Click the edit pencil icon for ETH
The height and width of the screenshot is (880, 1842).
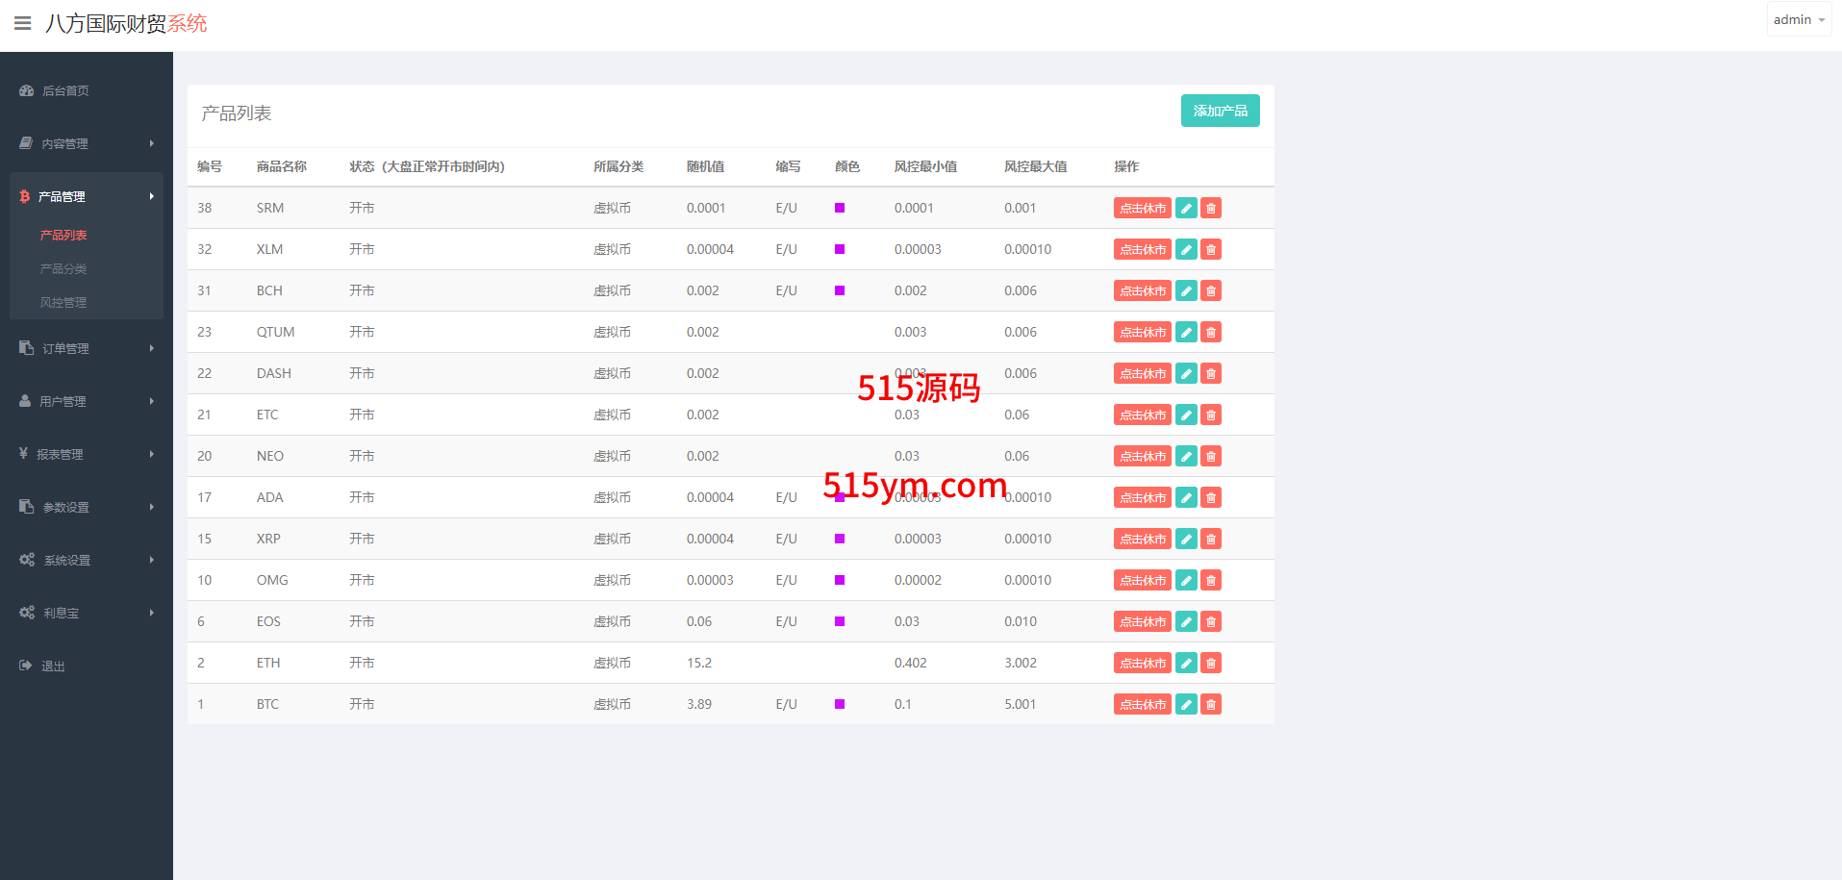coord(1186,663)
